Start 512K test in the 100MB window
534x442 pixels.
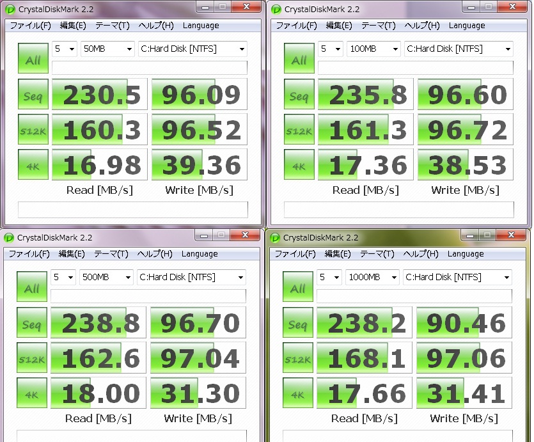[299, 129]
